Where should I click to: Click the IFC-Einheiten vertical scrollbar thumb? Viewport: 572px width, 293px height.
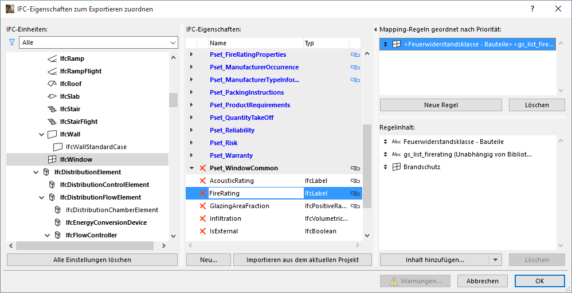[173, 100]
